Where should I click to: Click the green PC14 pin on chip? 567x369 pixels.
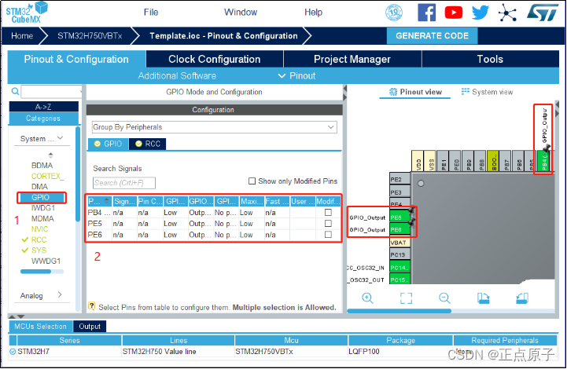[x=400, y=268]
